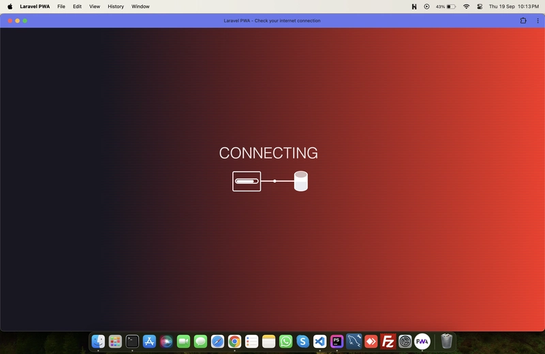Open Finder from the dock
545x354 pixels.
point(98,341)
